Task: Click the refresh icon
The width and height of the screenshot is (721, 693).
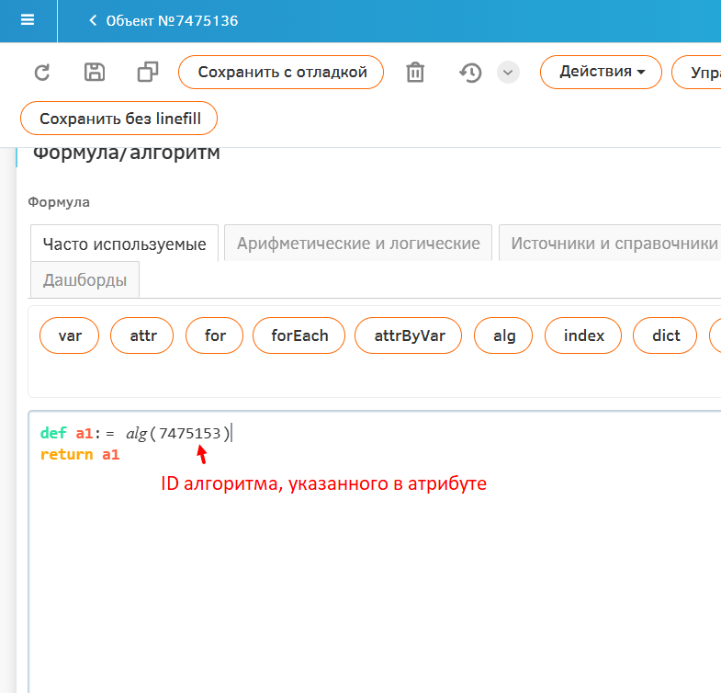Action: coord(41,73)
